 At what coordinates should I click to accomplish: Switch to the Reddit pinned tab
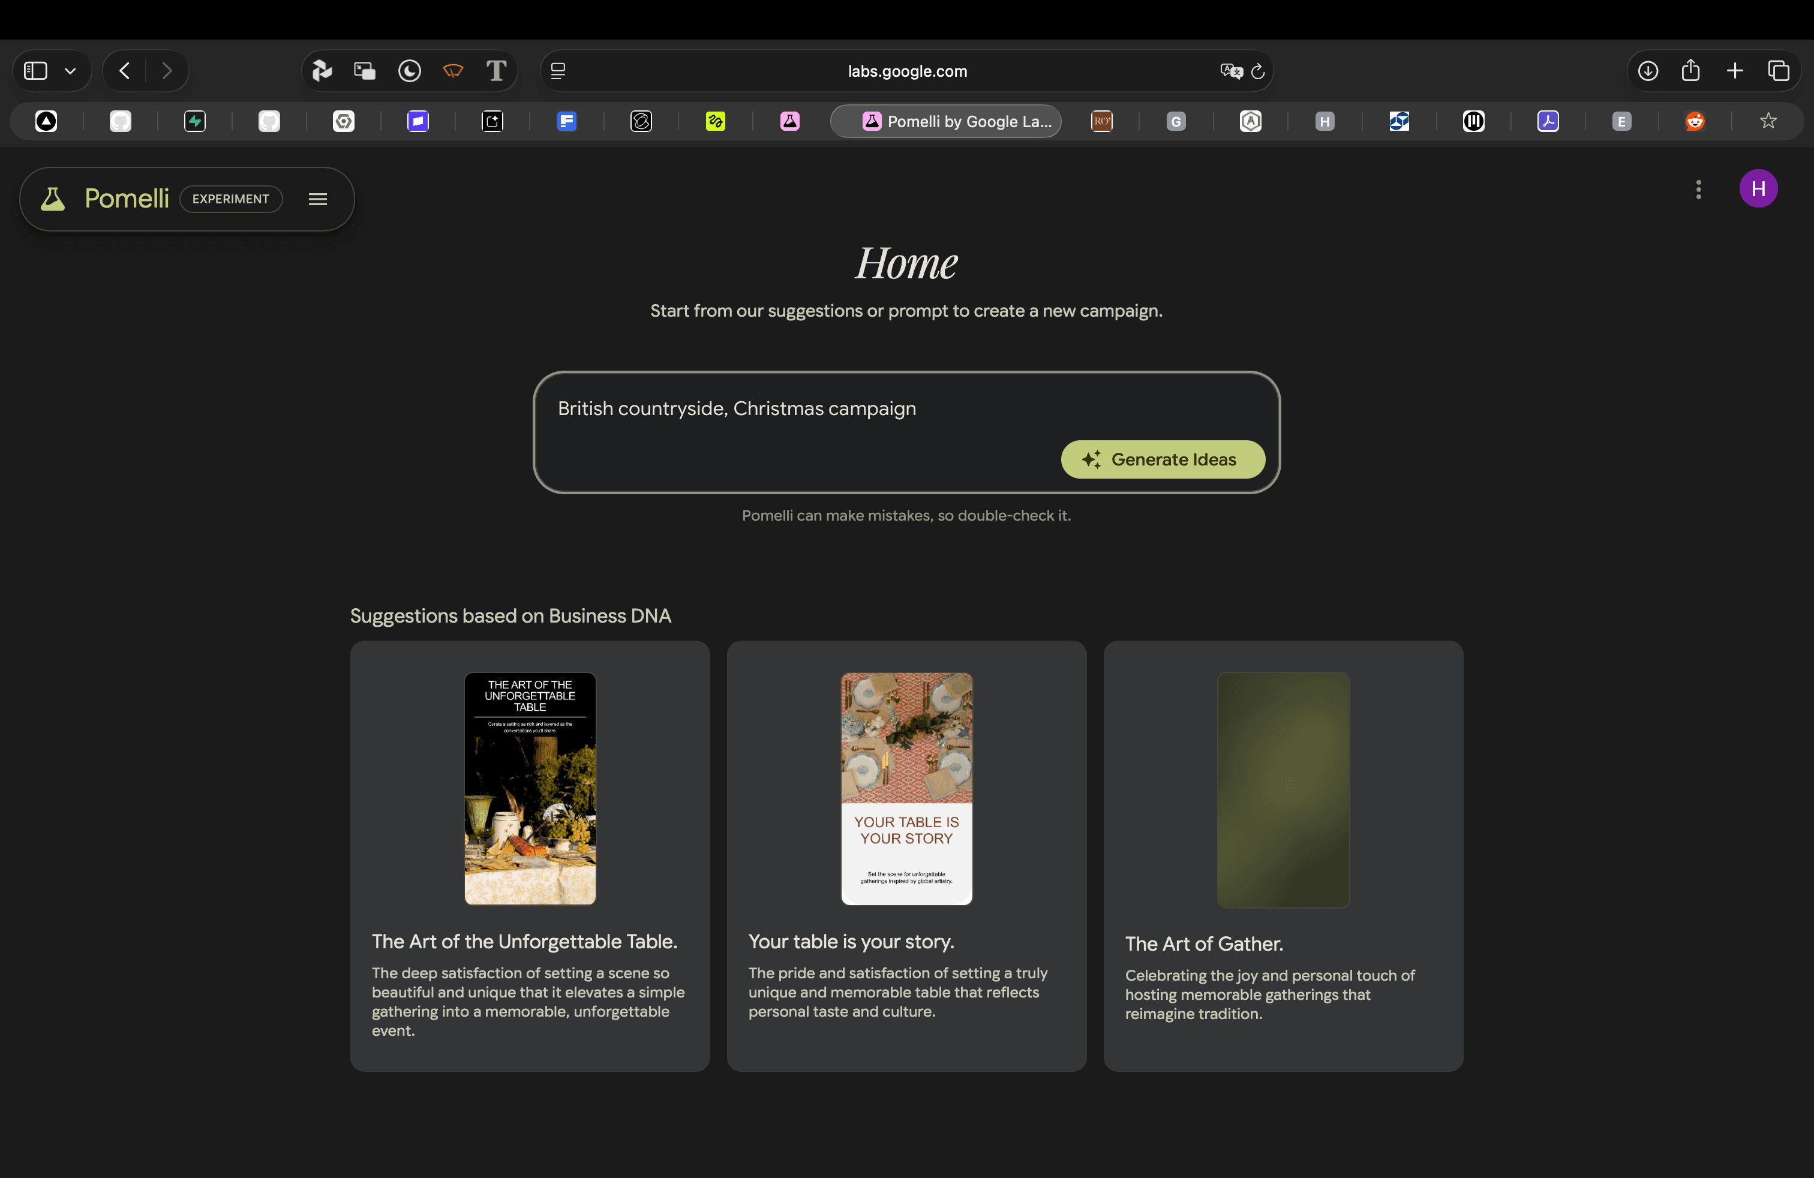click(1695, 121)
